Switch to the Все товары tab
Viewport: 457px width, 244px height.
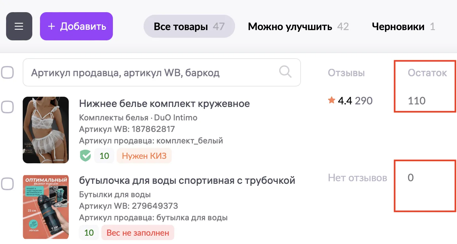189,26
